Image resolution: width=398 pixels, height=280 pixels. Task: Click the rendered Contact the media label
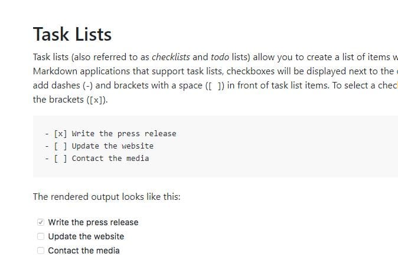[84, 251]
